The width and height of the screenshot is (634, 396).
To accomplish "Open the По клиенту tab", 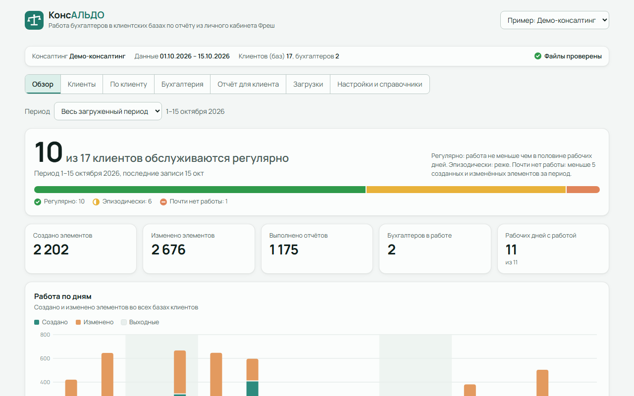I will point(129,84).
